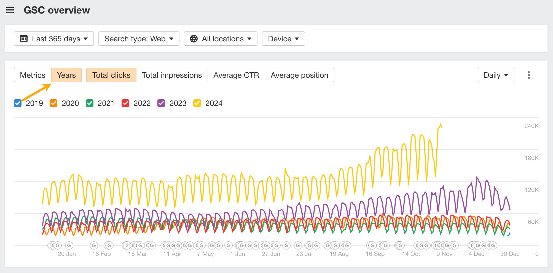This screenshot has height=273, width=553.
Task: Click the three-dot more options icon
Action: pos(528,75)
